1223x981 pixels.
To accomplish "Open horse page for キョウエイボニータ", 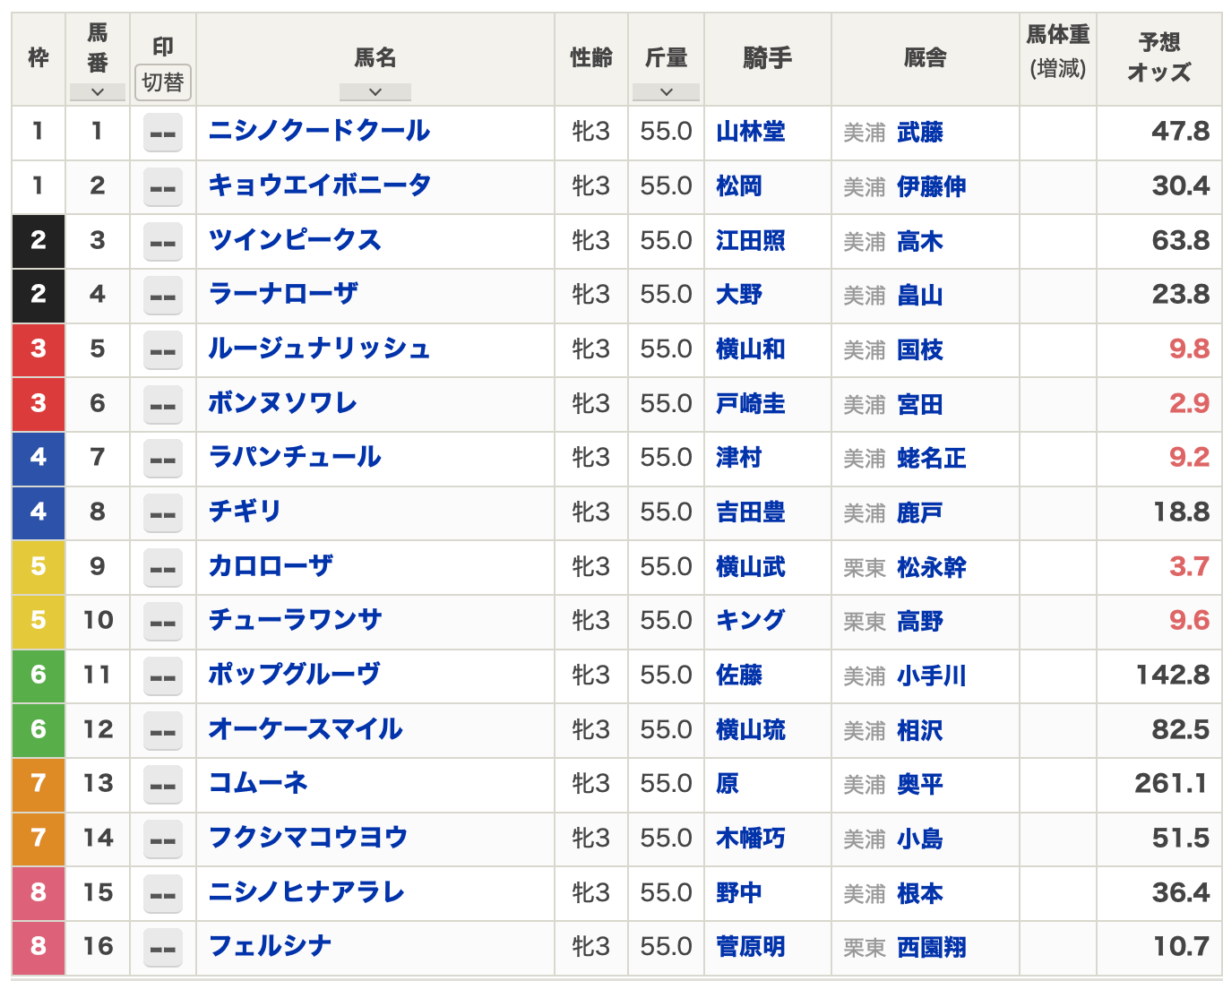I will pos(319,185).
